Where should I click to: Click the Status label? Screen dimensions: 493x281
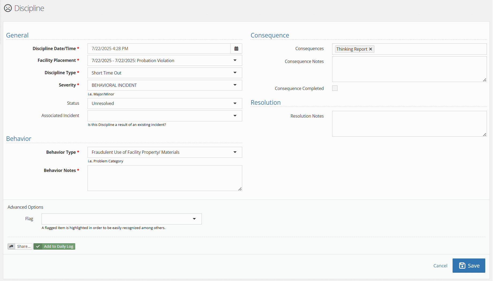pos(73,103)
